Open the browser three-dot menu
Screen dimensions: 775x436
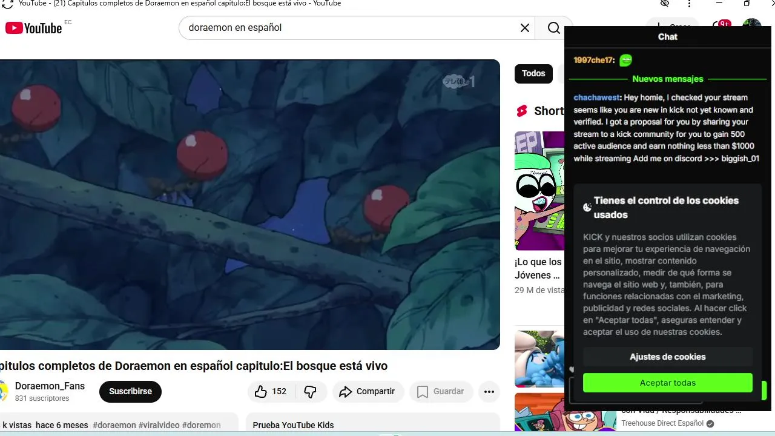[x=689, y=4]
